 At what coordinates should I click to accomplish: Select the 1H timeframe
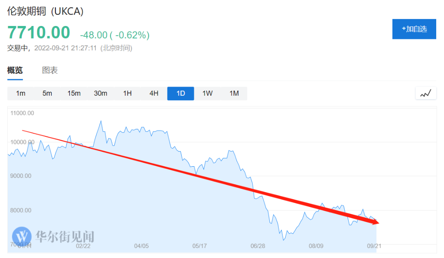127,94
